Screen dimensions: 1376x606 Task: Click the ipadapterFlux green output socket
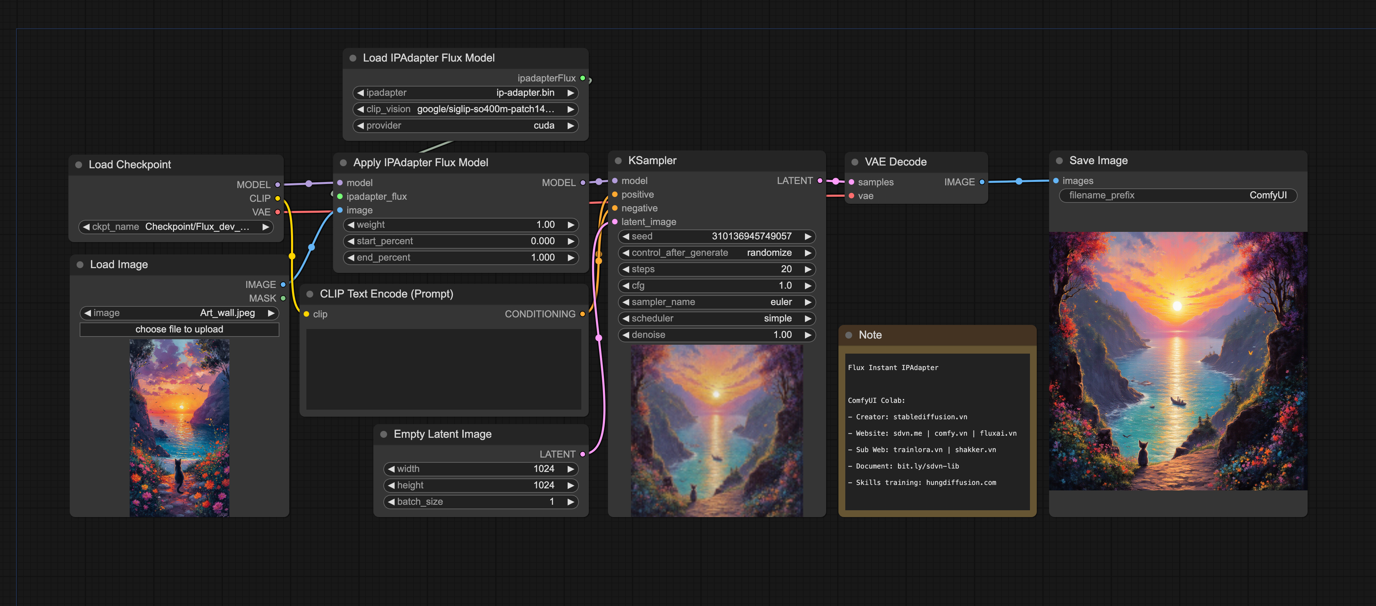pos(583,79)
